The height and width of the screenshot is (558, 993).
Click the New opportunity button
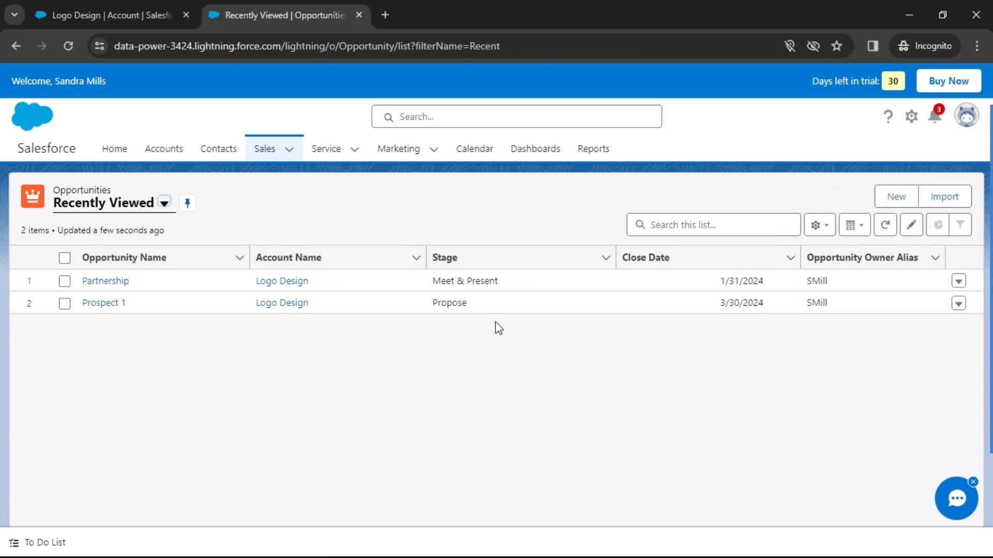coord(896,196)
